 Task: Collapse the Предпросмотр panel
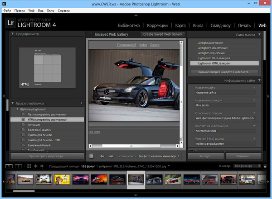click(x=13, y=34)
